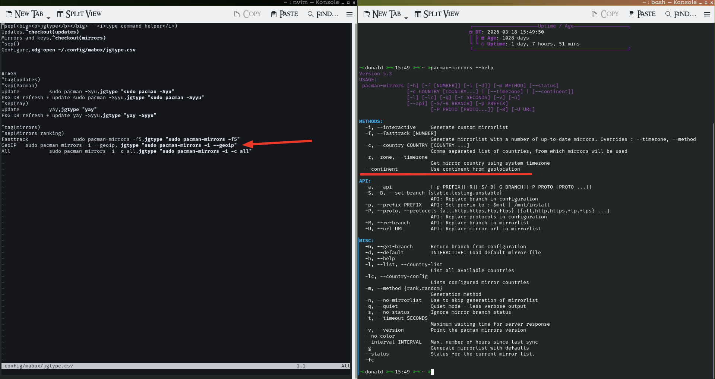Open hamburger menu in the nvim Konsole window

coord(349,14)
